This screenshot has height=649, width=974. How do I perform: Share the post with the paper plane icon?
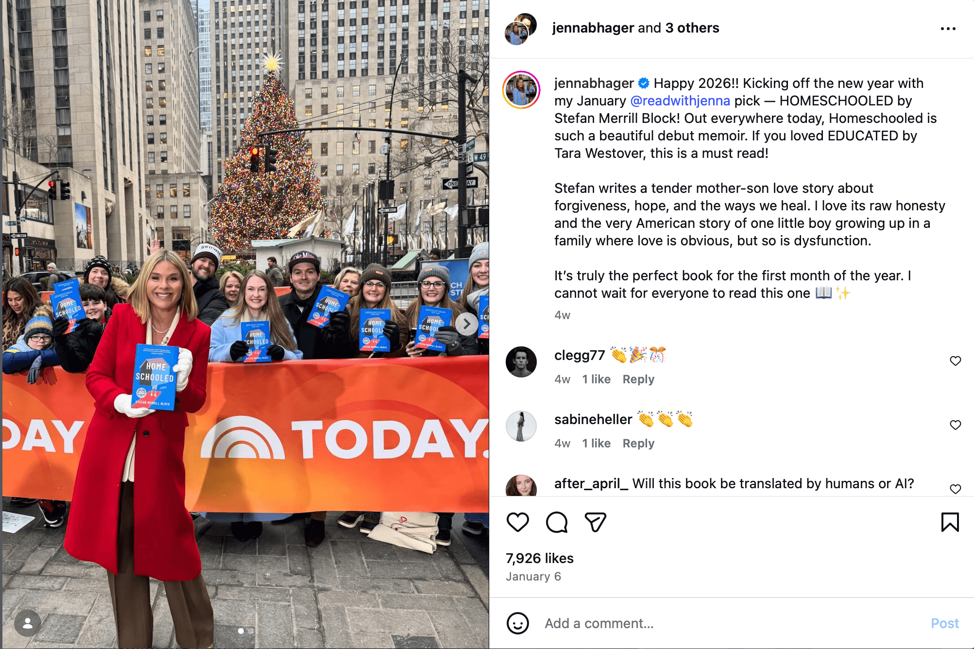[x=595, y=522]
